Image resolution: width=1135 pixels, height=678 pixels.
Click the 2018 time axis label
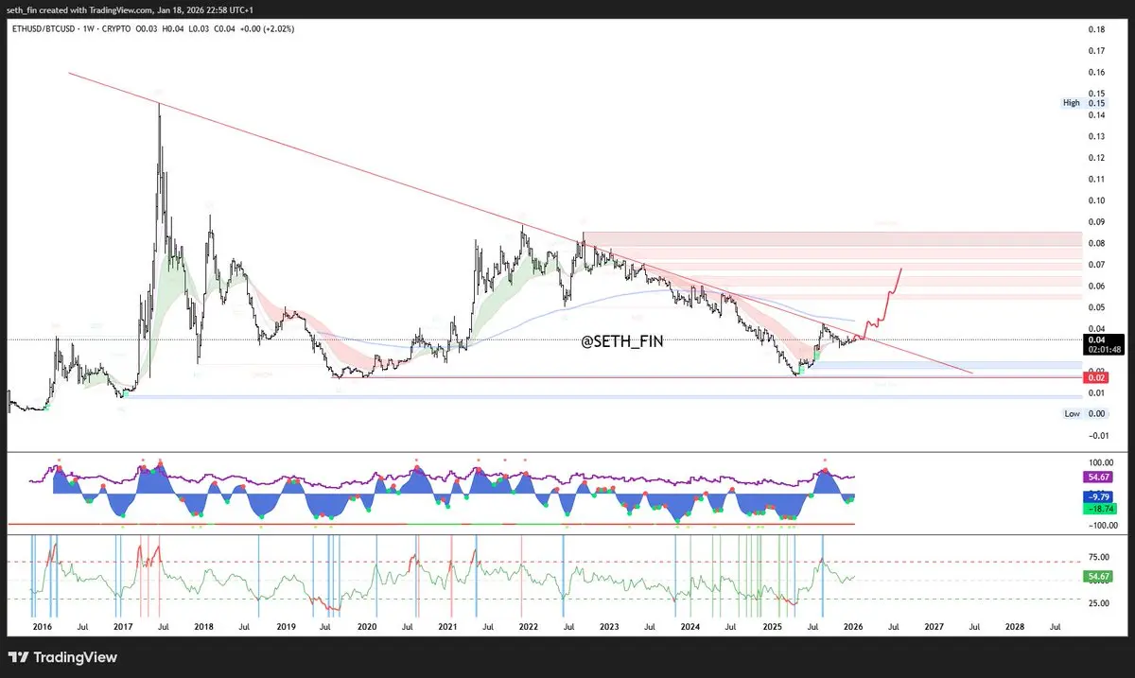(204, 627)
